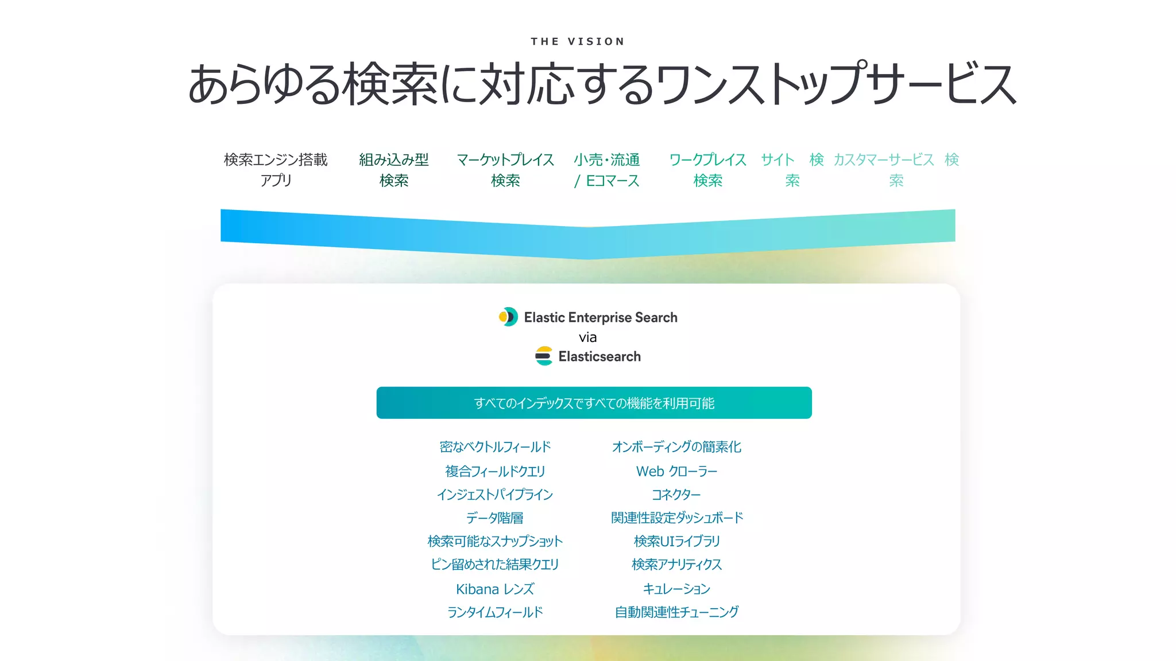Click 小売・流通 / Eコマース label
This screenshot has height=661, width=1176.
coord(607,170)
